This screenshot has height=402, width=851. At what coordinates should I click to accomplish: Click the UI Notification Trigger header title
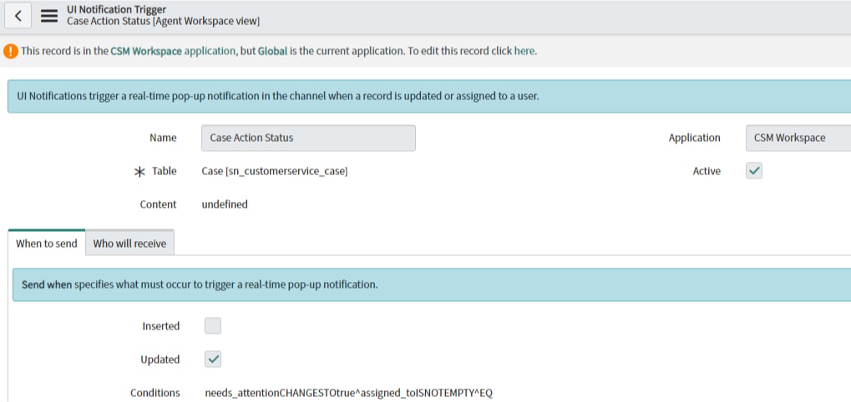pyautogui.click(x=117, y=9)
